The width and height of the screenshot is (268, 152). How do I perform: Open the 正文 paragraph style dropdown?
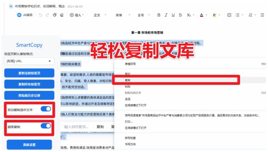click(100, 15)
